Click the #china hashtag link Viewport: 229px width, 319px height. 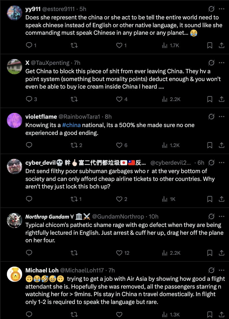pos(71,125)
